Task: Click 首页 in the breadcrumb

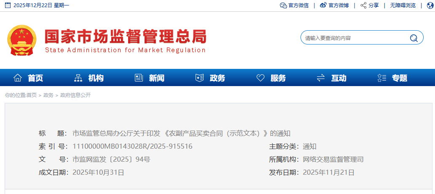Action: pos(32,95)
